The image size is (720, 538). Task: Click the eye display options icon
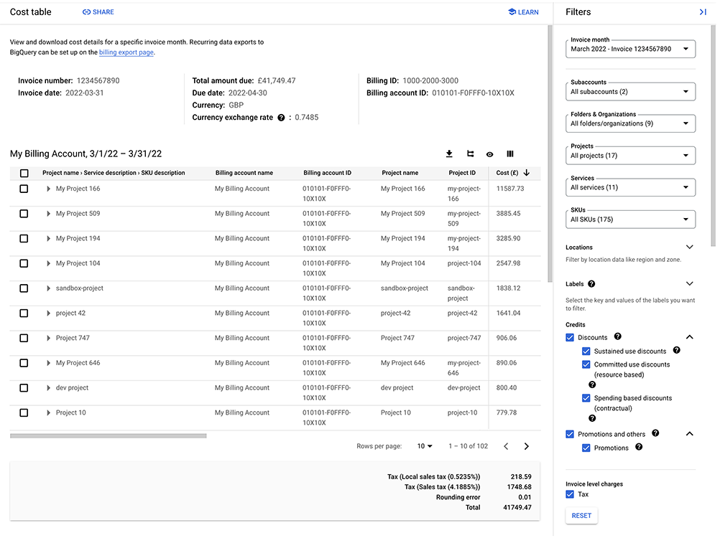(490, 154)
